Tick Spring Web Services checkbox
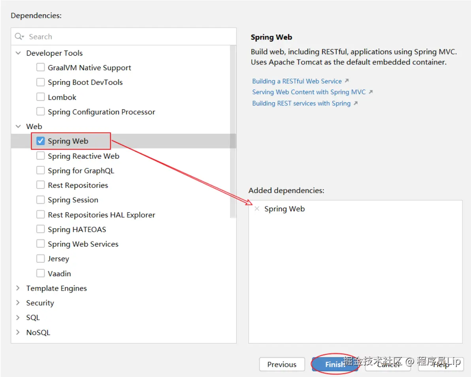The width and height of the screenshot is (471, 377). point(41,244)
